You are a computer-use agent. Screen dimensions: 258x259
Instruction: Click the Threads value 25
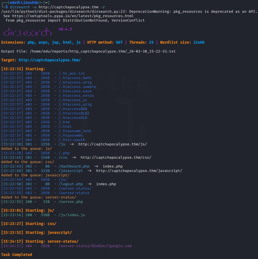coord(151,43)
